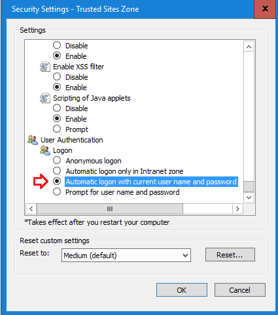Click the User Authentication users icon

point(33,140)
